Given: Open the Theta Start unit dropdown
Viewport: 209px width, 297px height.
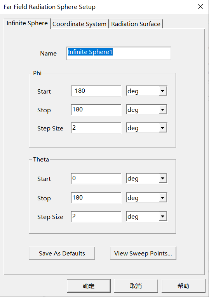Looking at the screenshot, I should pos(146,178).
